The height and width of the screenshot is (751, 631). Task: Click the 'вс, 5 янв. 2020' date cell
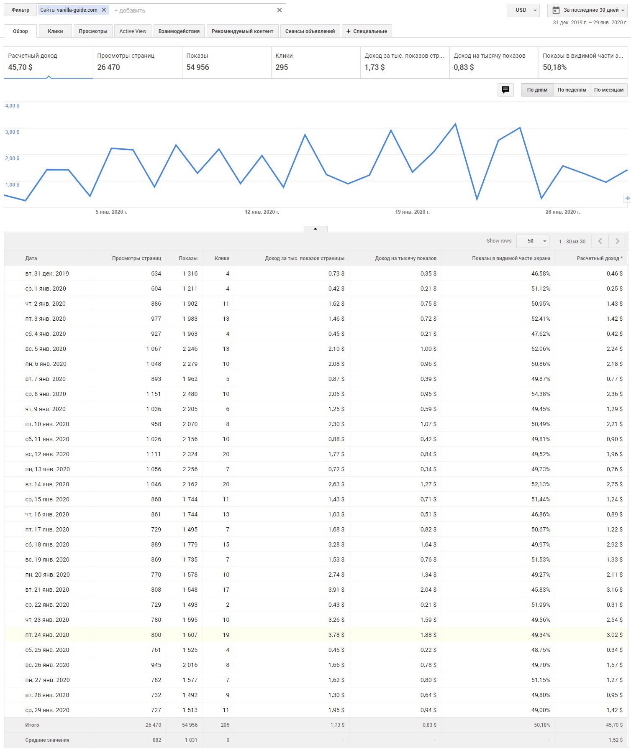coord(46,349)
